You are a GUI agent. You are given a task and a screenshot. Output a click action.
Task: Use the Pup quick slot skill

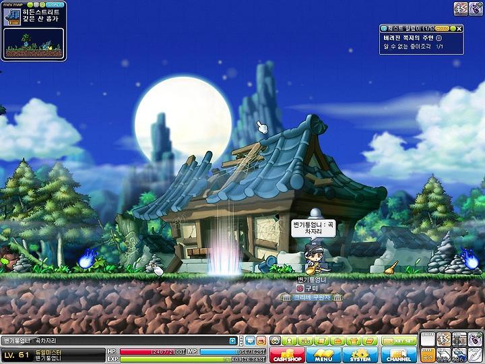[x=474, y=340]
